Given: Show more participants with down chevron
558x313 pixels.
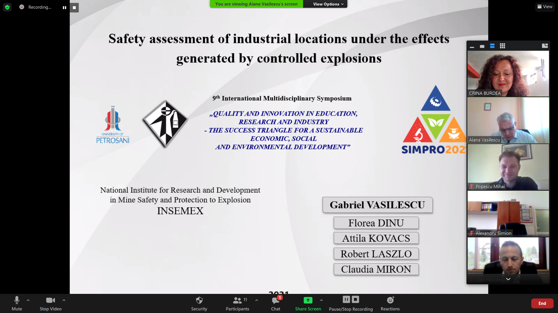Looking at the screenshot, I should click(508, 279).
